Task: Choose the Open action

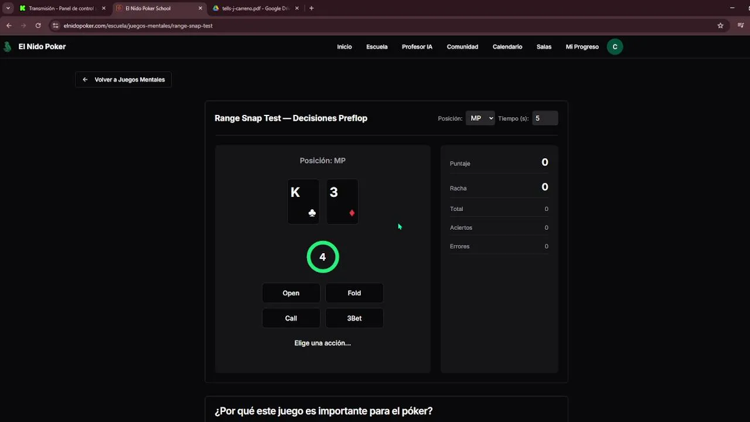Action: [291, 293]
